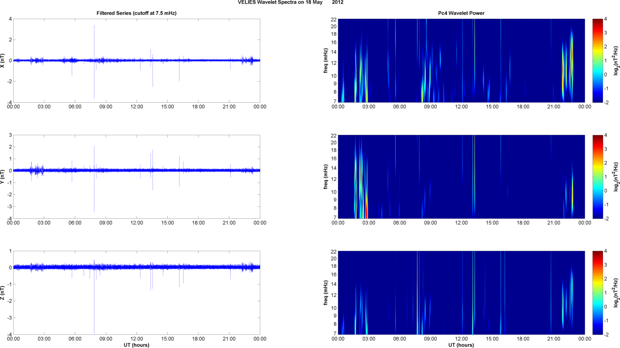The image size is (620, 348).
Task: Click the "Pc4 Wavelet Power" heading
Action: click(x=461, y=13)
